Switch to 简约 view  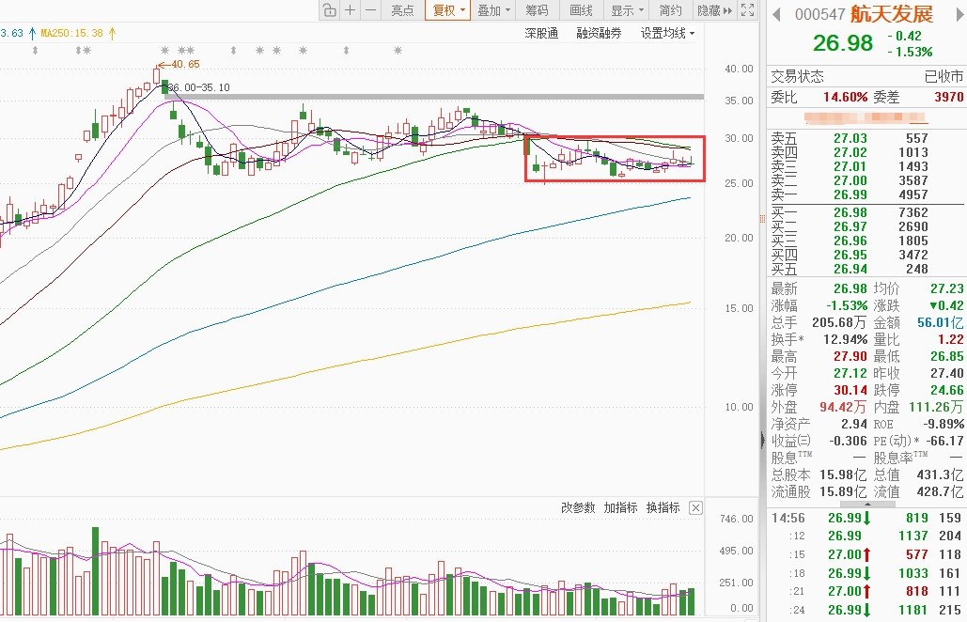(x=670, y=9)
